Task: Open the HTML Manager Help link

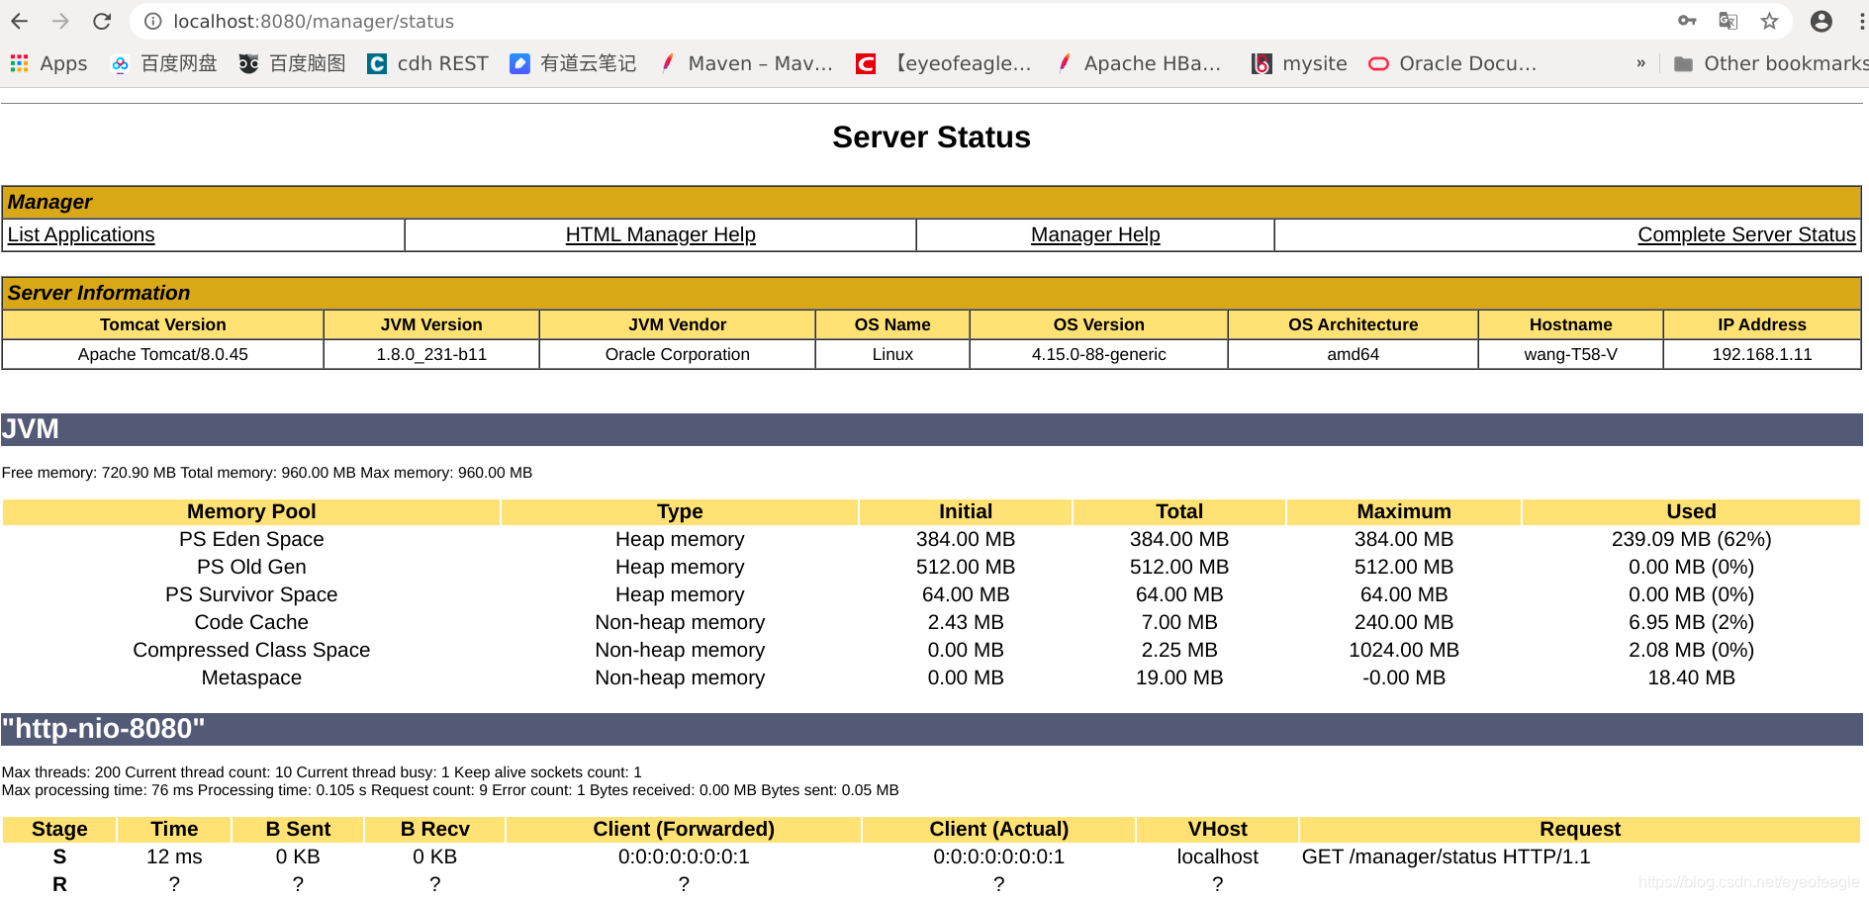Action: click(x=660, y=234)
